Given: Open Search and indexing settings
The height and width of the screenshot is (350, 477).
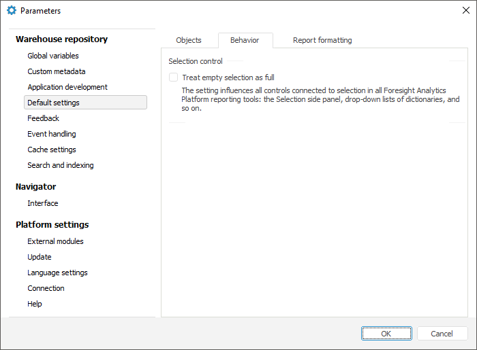Looking at the screenshot, I should pyautogui.click(x=61, y=165).
